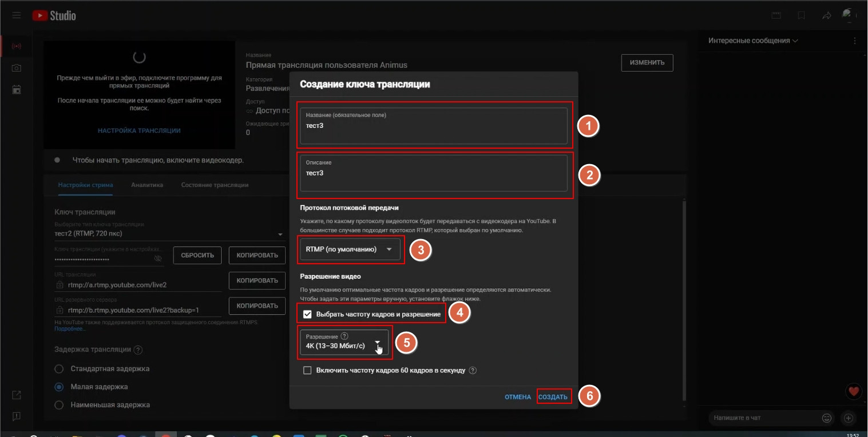Click the Напишите в чат input
The width and height of the screenshot is (868, 437).
[766, 418]
